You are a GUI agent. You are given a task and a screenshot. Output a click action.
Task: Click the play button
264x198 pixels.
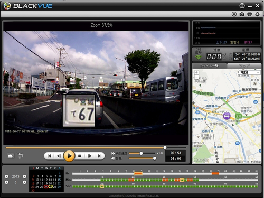tap(69, 156)
